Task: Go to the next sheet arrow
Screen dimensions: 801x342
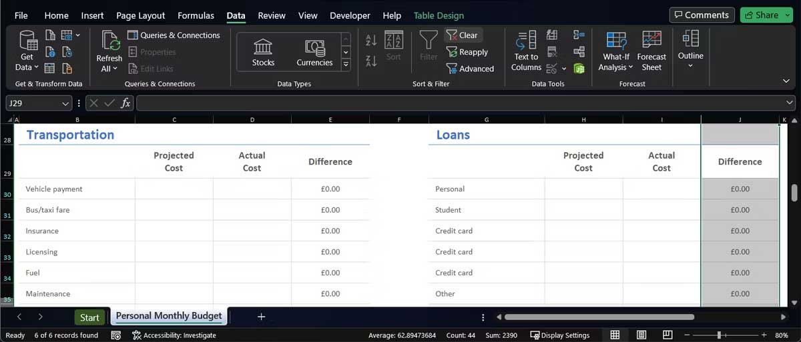Action: tap(41, 317)
